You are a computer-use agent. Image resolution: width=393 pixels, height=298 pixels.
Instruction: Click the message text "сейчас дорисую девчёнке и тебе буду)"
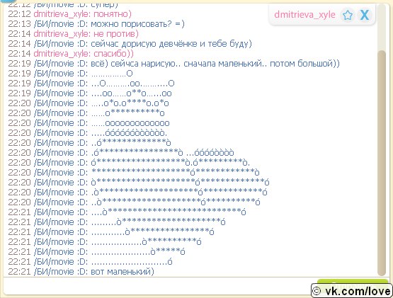pos(171,44)
